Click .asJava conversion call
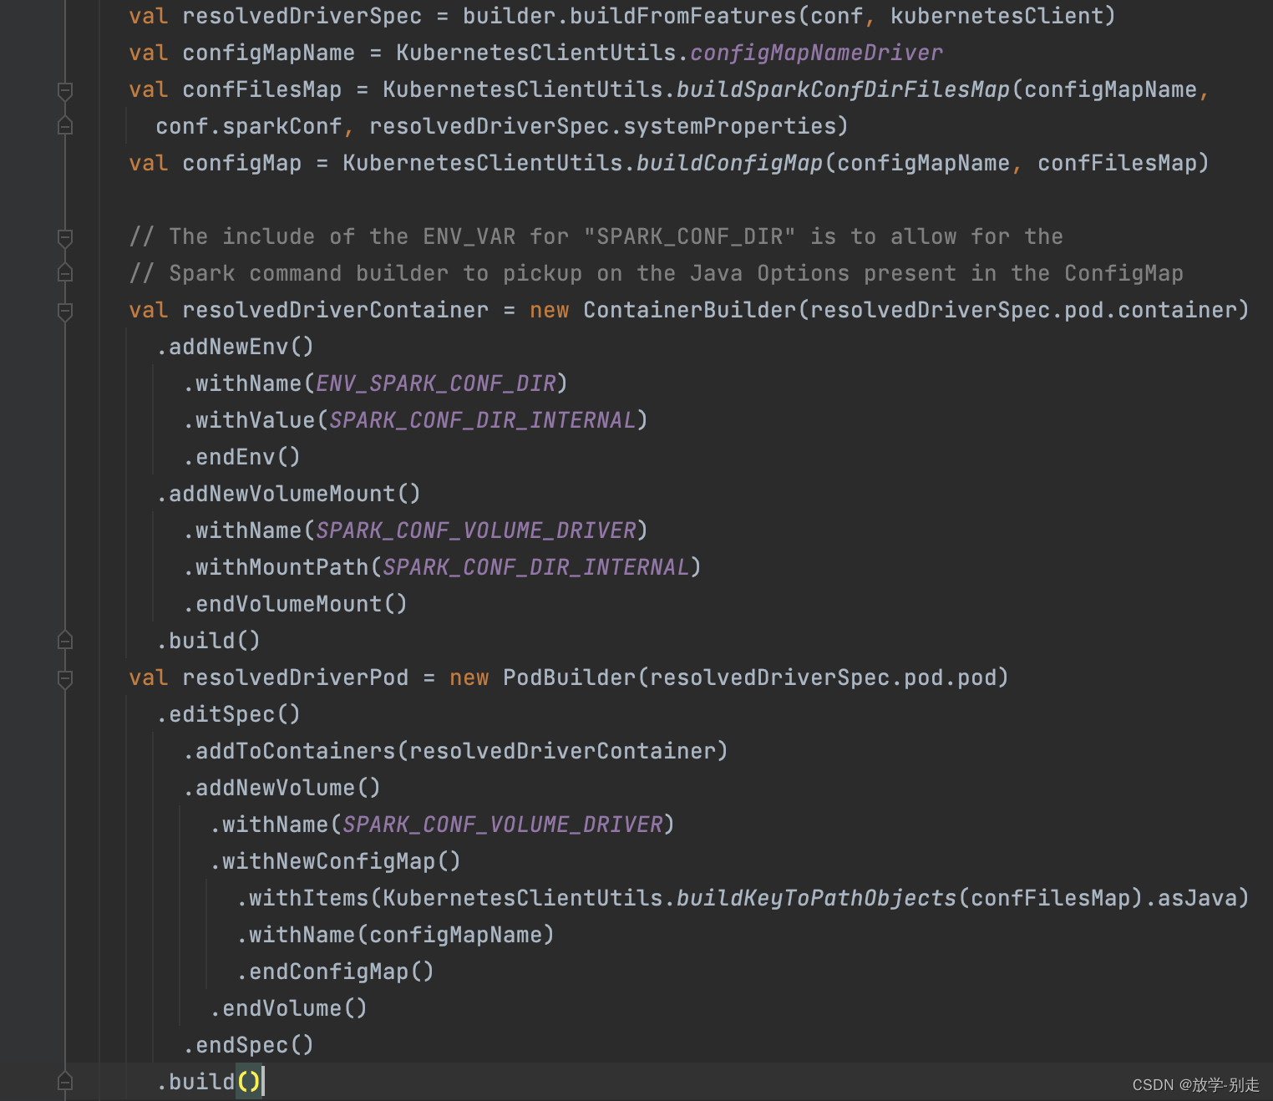The height and width of the screenshot is (1101, 1273). tap(1189, 898)
